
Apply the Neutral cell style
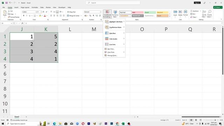[162, 13]
